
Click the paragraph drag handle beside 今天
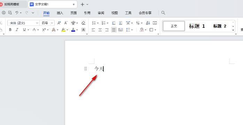[86, 69]
